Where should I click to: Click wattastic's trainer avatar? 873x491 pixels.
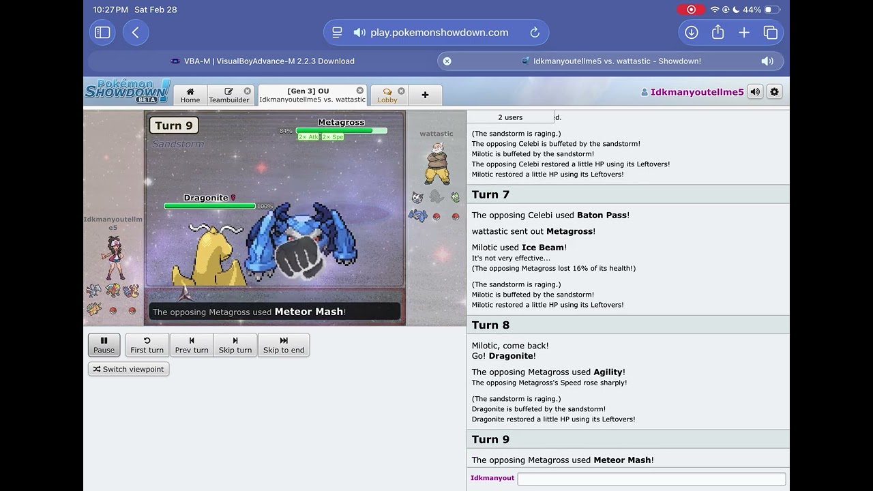pos(436,164)
